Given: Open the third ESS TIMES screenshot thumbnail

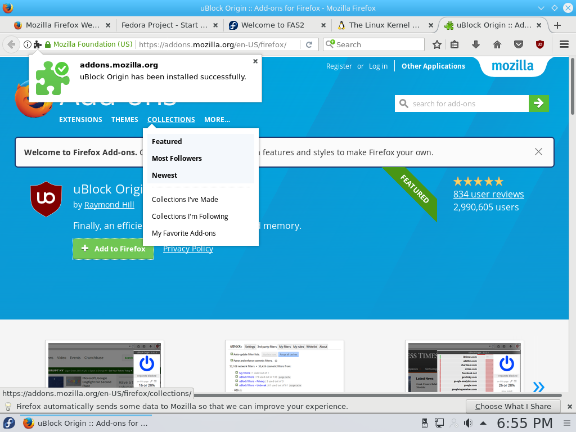Looking at the screenshot, I should point(465,366).
